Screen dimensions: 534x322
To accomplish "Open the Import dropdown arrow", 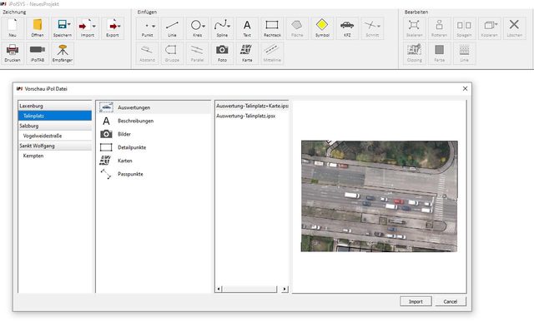I will (x=94, y=26).
